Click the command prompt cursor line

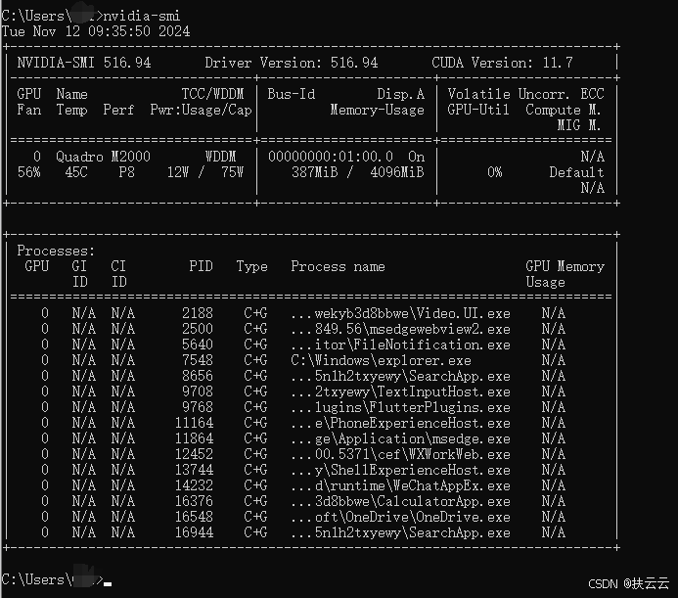coord(56,579)
